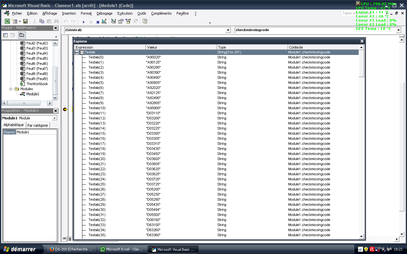Open the Outils menu

point(142,13)
